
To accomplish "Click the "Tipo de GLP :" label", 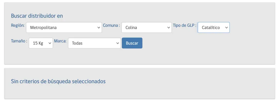I will [185, 25].
